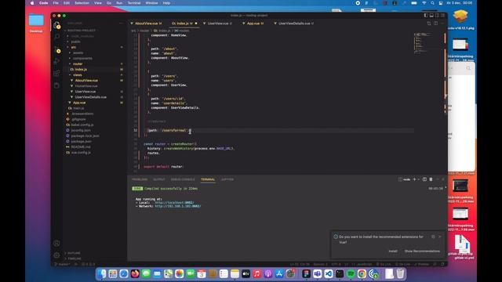Toggle the primary sidebar layout icon
The image size is (502, 282).
[426, 16]
